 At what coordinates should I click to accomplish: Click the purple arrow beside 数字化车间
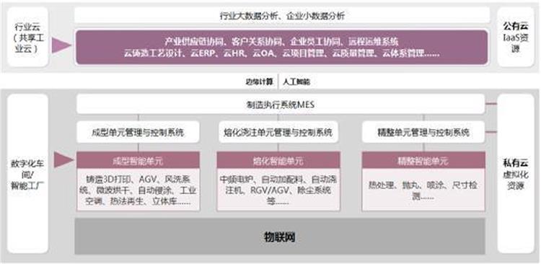[63, 160]
